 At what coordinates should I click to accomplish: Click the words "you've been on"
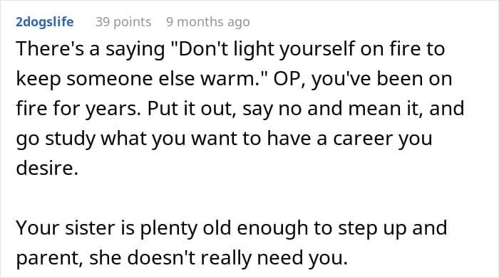(381, 79)
